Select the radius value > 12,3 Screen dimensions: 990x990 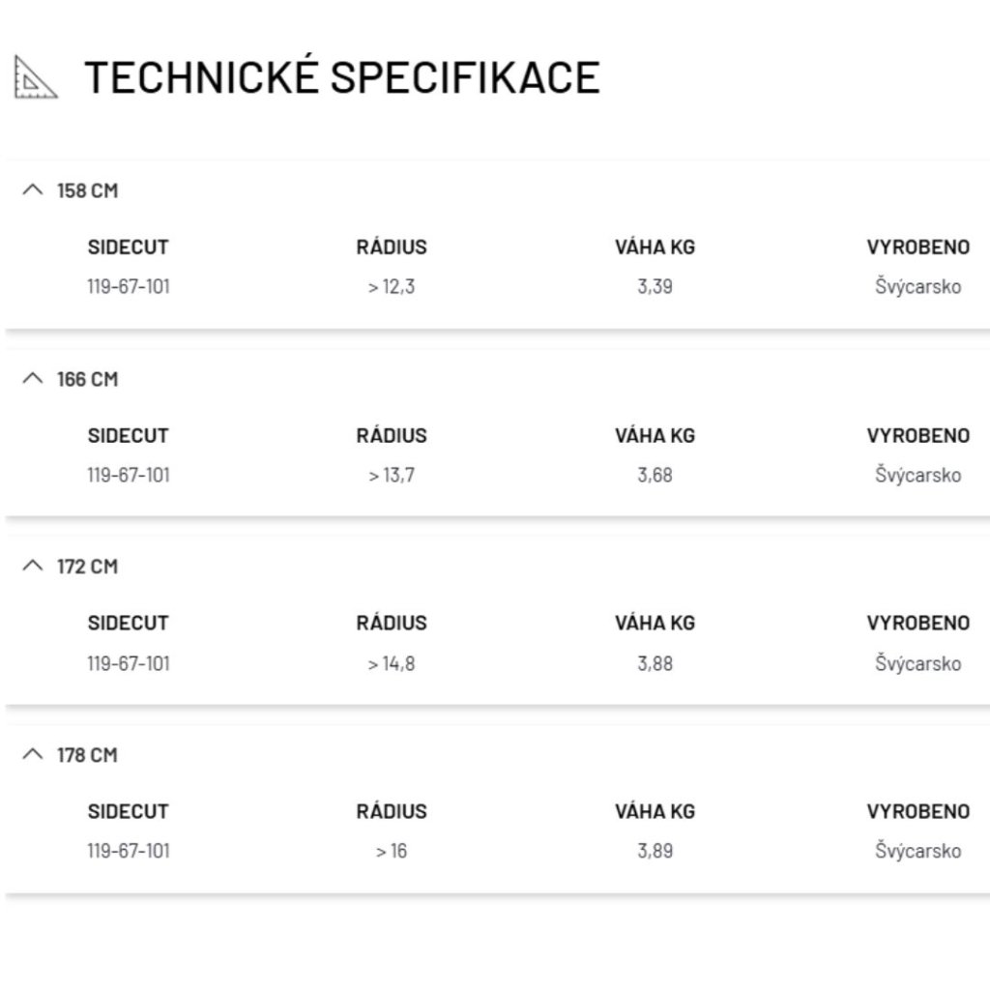[392, 287]
